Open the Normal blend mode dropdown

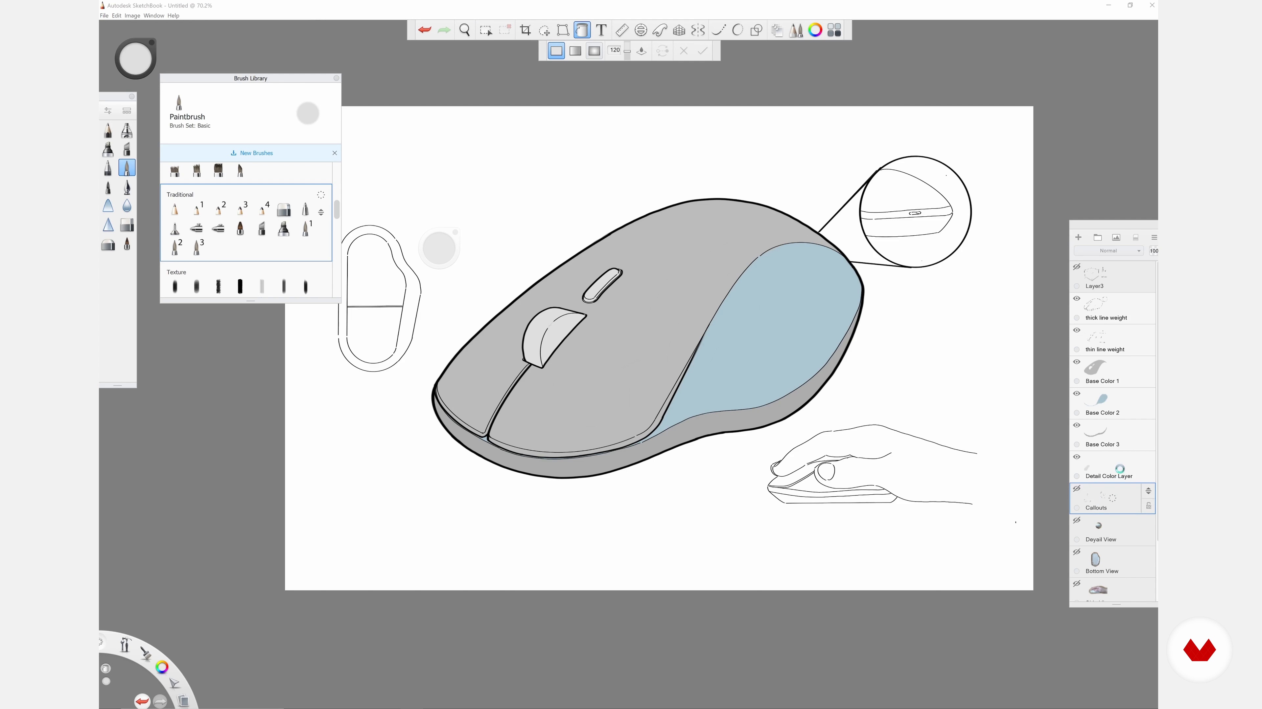pyautogui.click(x=1108, y=251)
